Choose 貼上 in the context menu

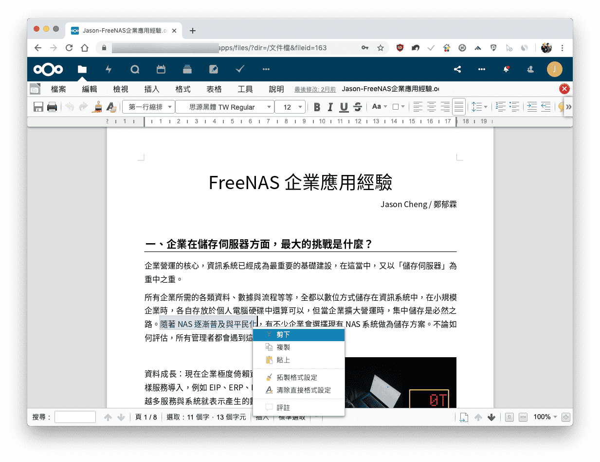299,360
